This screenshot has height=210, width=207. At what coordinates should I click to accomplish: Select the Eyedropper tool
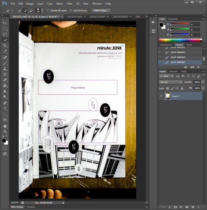pos(5,51)
